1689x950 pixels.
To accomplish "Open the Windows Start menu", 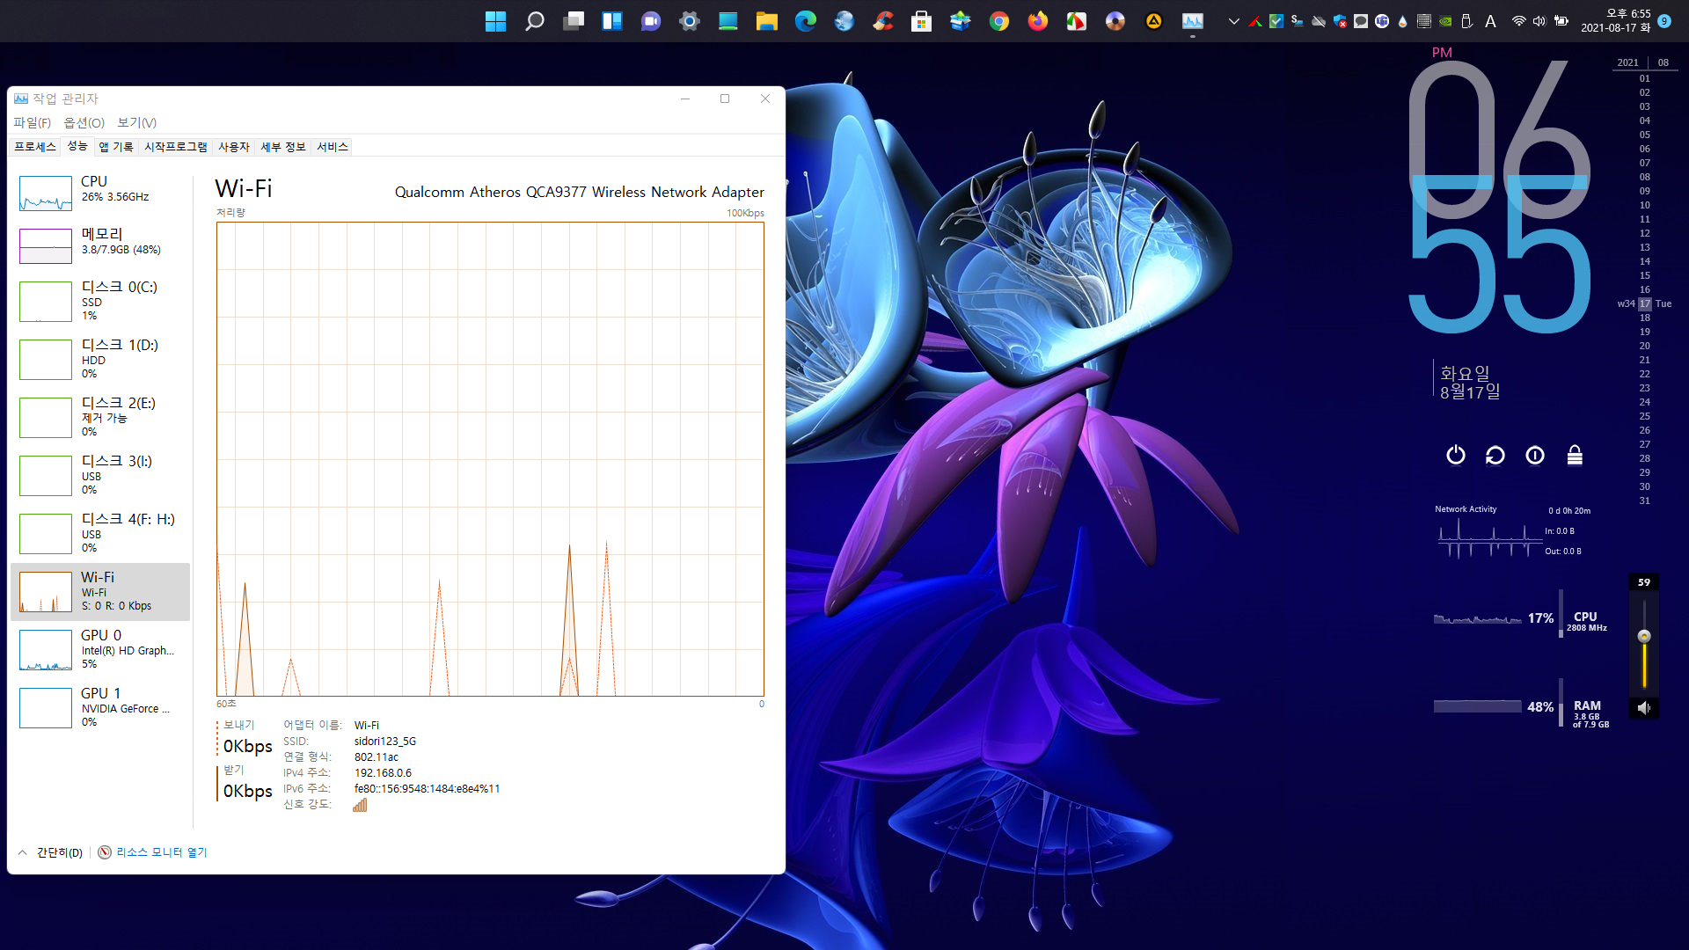I will [495, 21].
